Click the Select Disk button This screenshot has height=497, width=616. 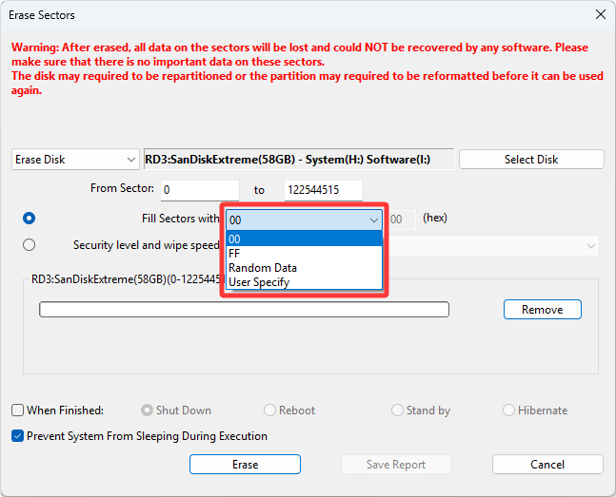click(x=531, y=160)
